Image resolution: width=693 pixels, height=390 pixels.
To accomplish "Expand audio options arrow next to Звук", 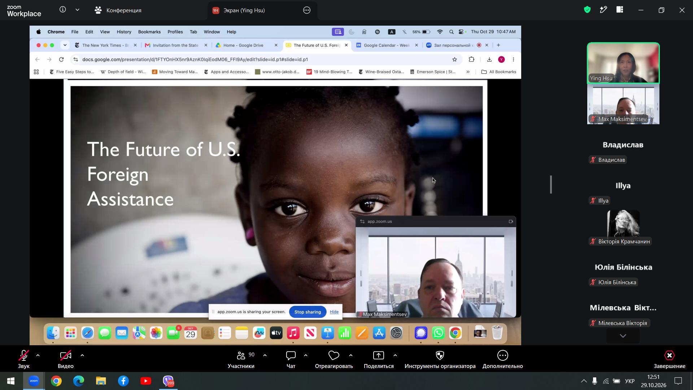I will click(x=38, y=355).
